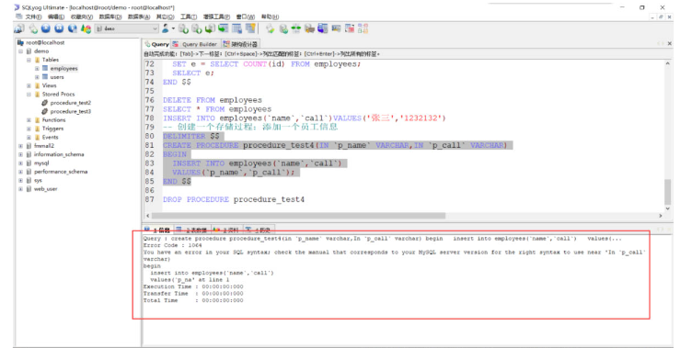
Task: Expand the Functions folder
Action: click(29, 120)
